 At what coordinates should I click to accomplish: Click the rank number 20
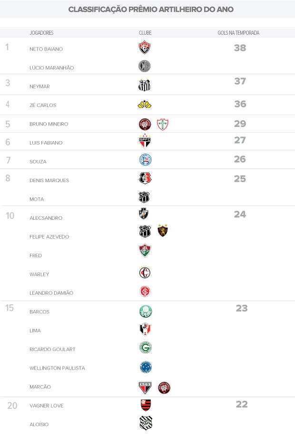12,406
